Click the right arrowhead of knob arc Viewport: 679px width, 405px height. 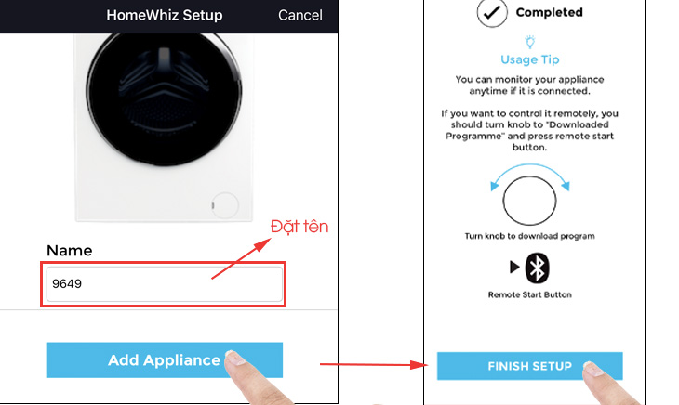pyautogui.click(x=566, y=187)
